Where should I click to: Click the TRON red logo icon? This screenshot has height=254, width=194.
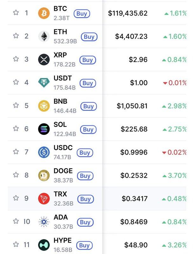(44, 198)
